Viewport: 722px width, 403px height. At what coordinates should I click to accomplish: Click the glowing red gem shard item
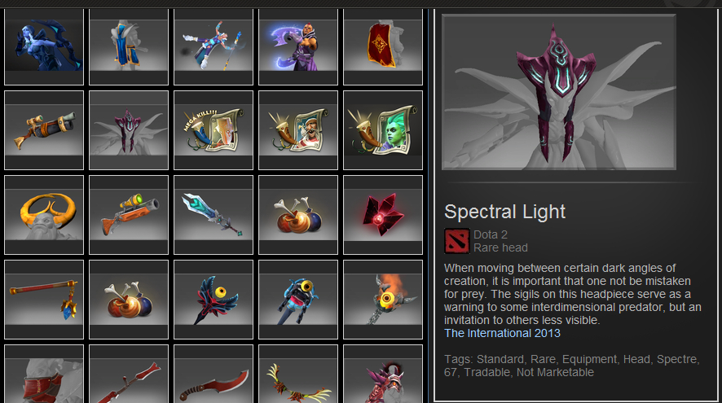point(383,215)
